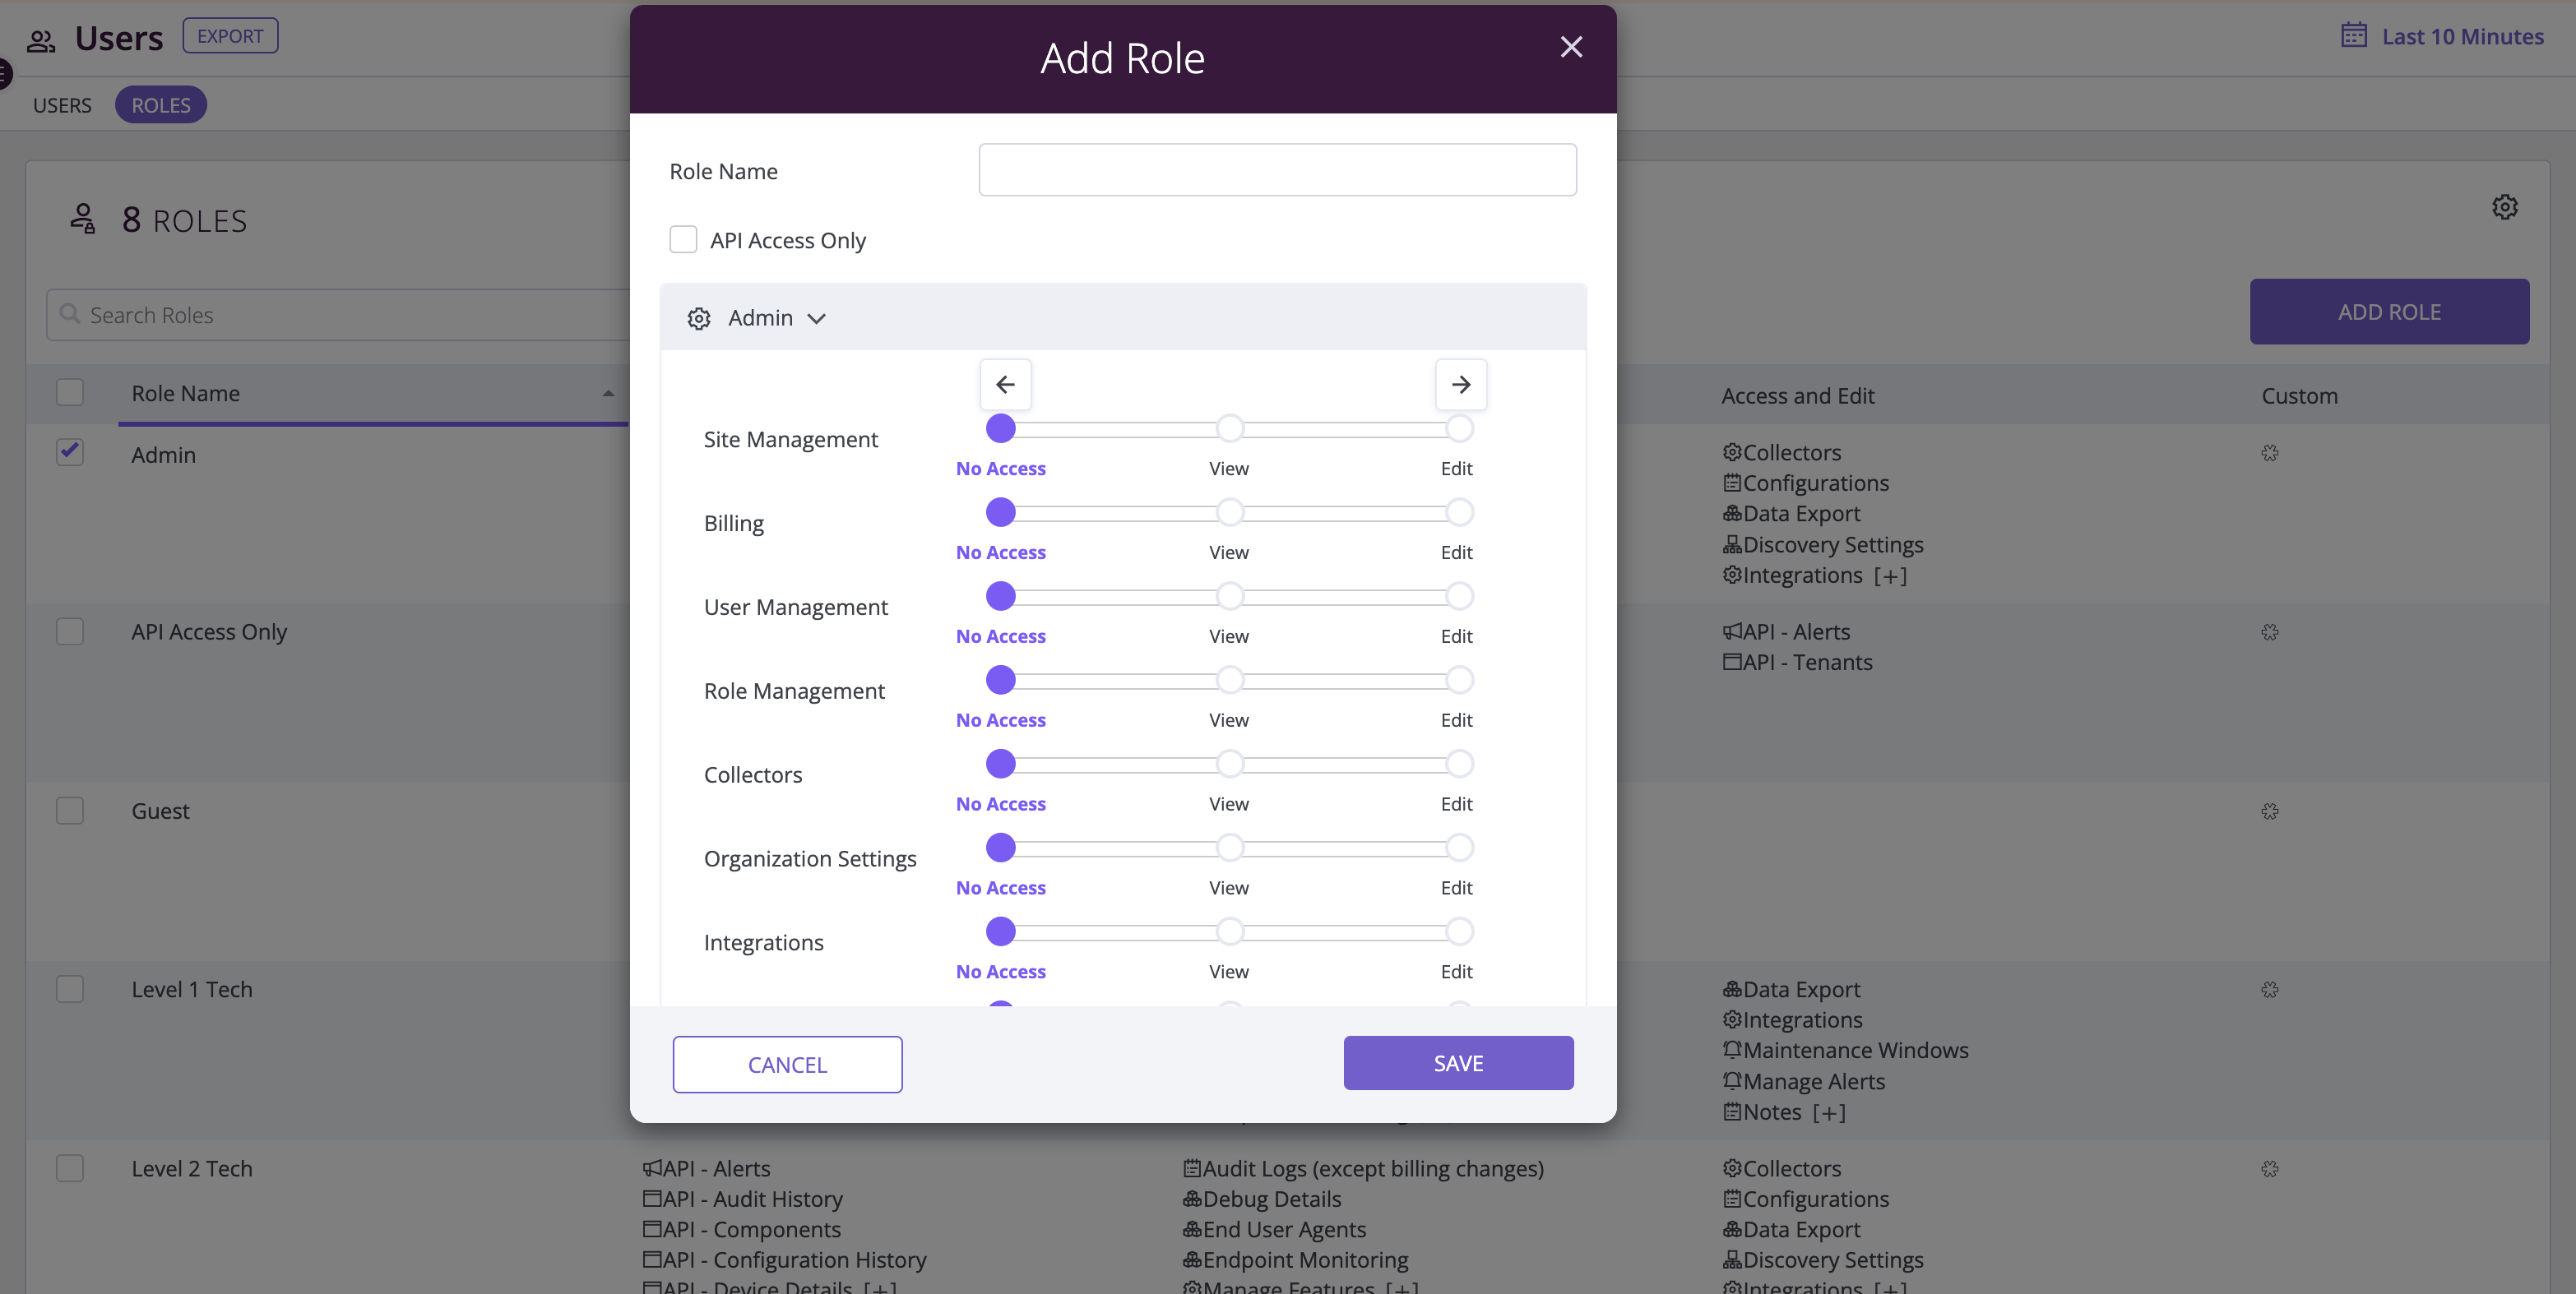Check the API Access Only role row checkbox
Image resolution: width=2576 pixels, height=1294 pixels.
pyautogui.click(x=70, y=631)
